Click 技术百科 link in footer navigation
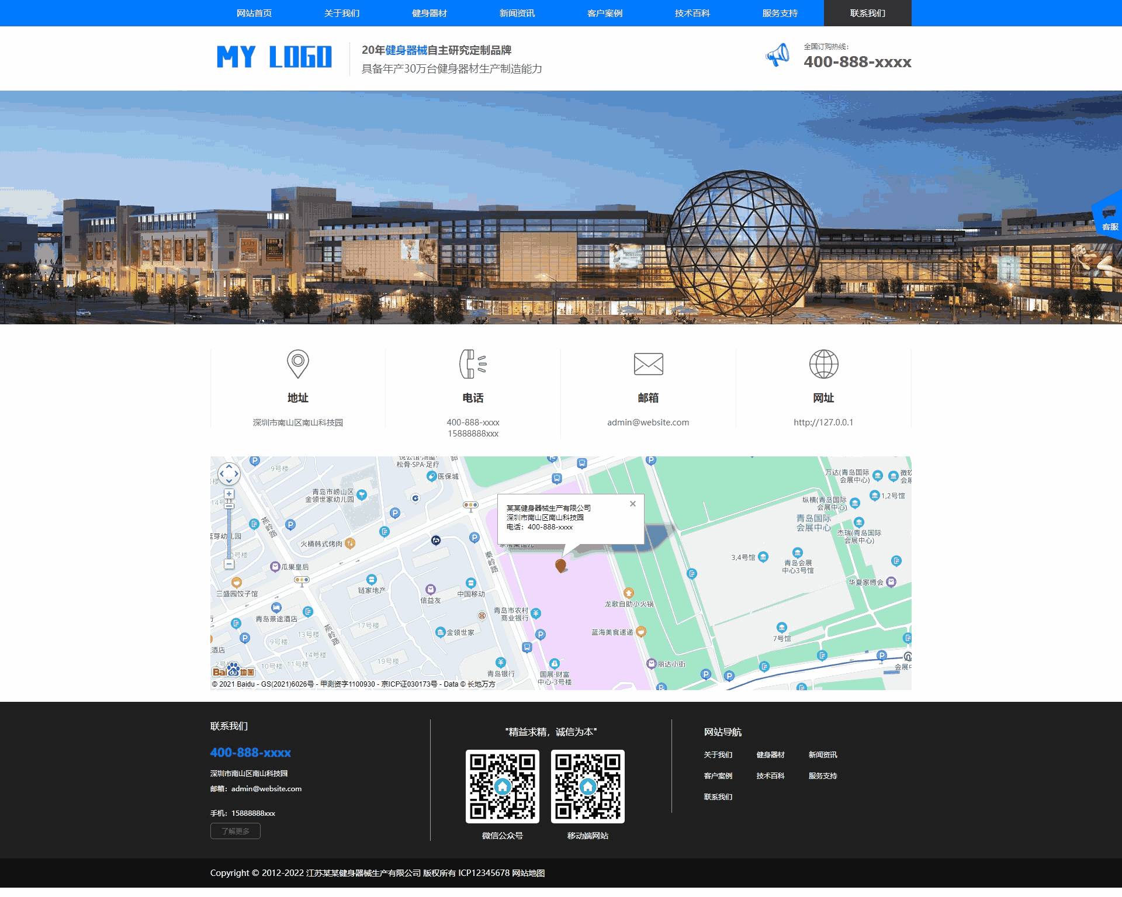Viewport: 1122px width, 897px height. pos(770,776)
